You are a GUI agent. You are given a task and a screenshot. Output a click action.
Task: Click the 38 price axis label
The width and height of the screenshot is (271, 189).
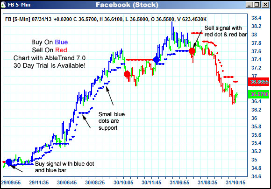pyautogui.click(x=254, y=35)
